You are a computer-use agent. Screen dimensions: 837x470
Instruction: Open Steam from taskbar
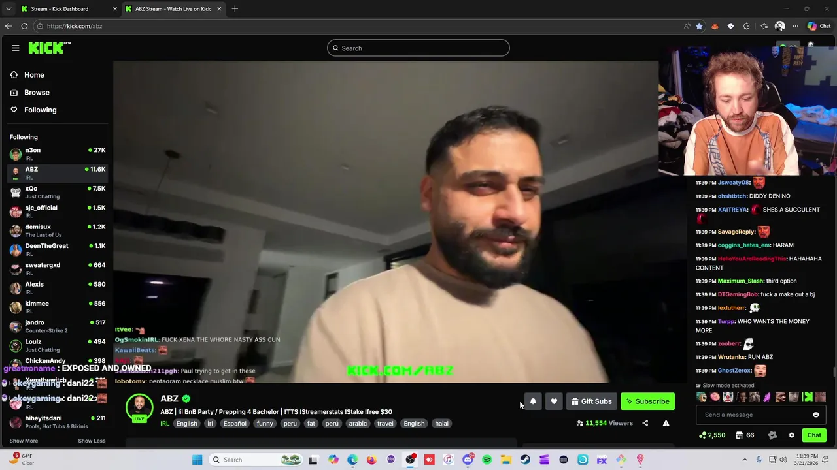coord(525,460)
